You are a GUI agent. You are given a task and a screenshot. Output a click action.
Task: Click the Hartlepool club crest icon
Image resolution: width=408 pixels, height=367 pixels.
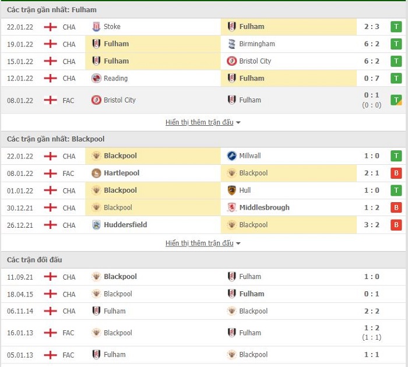pos(96,173)
